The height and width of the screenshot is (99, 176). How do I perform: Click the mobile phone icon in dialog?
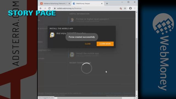coord(52,35)
